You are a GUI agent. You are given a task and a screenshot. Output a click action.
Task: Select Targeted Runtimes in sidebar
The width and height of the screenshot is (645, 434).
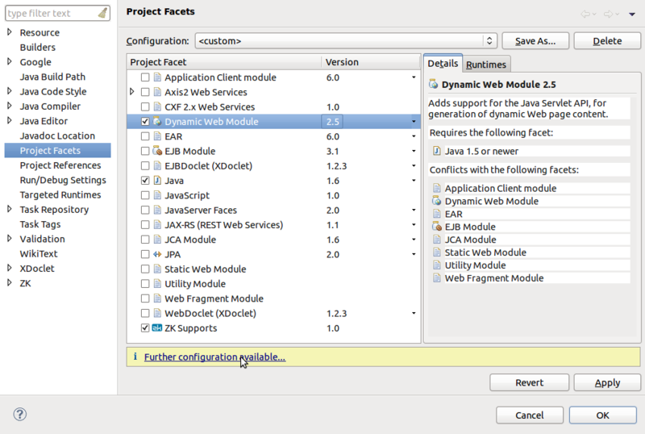60,194
